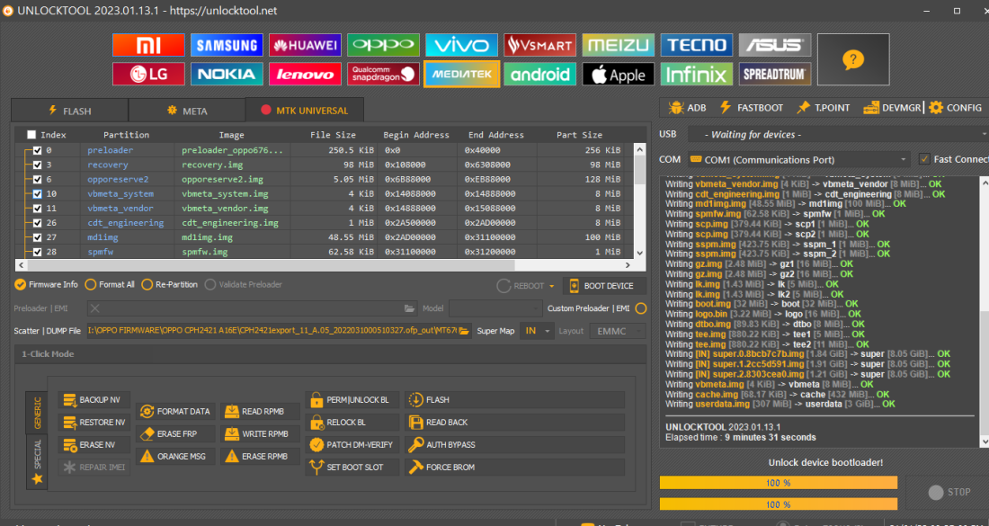Open the ASUS brand section
This screenshot has width=989, height=526.
coord(774,45)
